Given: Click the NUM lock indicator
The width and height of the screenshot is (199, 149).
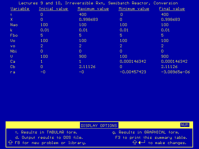Looking at the screenshot, I should click(185, 125).
